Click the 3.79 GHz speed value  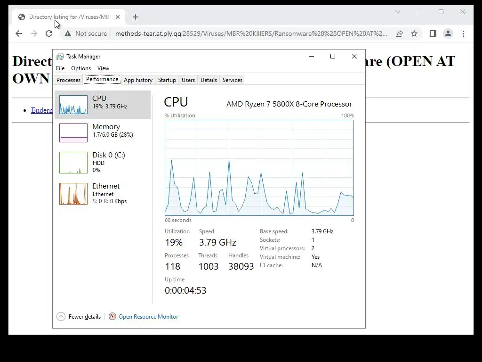click(217, 243)
